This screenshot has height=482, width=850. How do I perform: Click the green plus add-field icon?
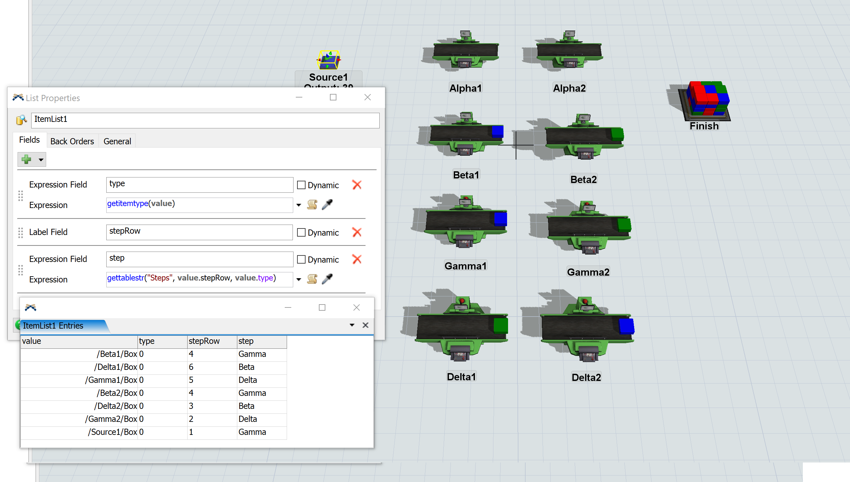pos(26,160)
